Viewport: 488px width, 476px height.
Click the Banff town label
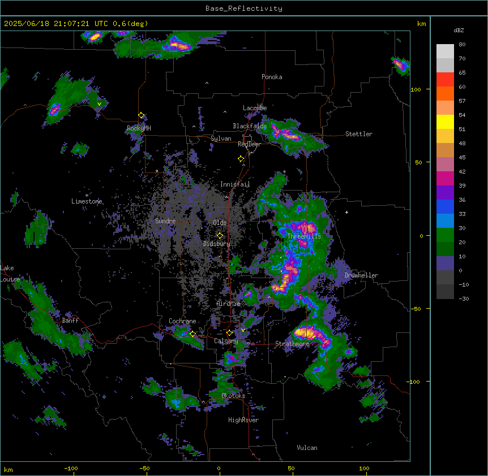tap(70, 321)
